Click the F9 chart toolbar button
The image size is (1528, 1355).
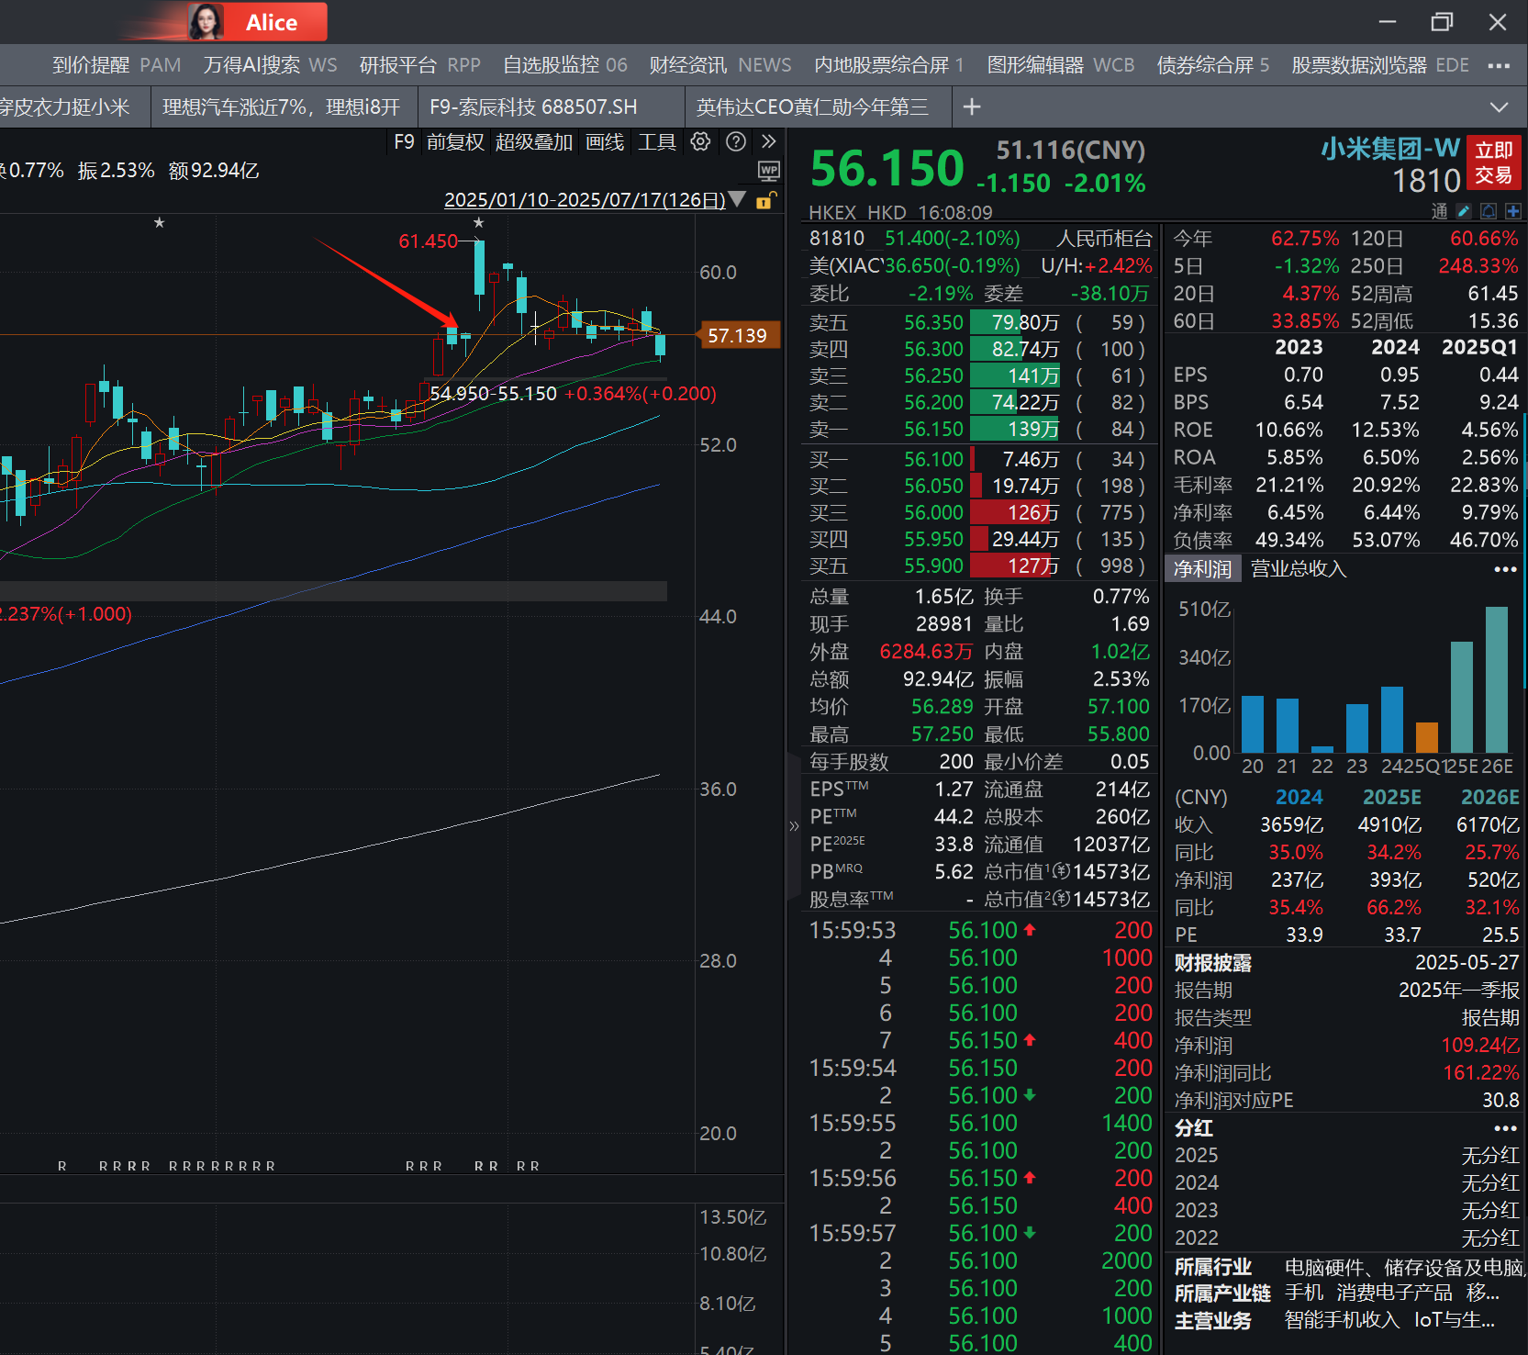click(x=404, y=141)
